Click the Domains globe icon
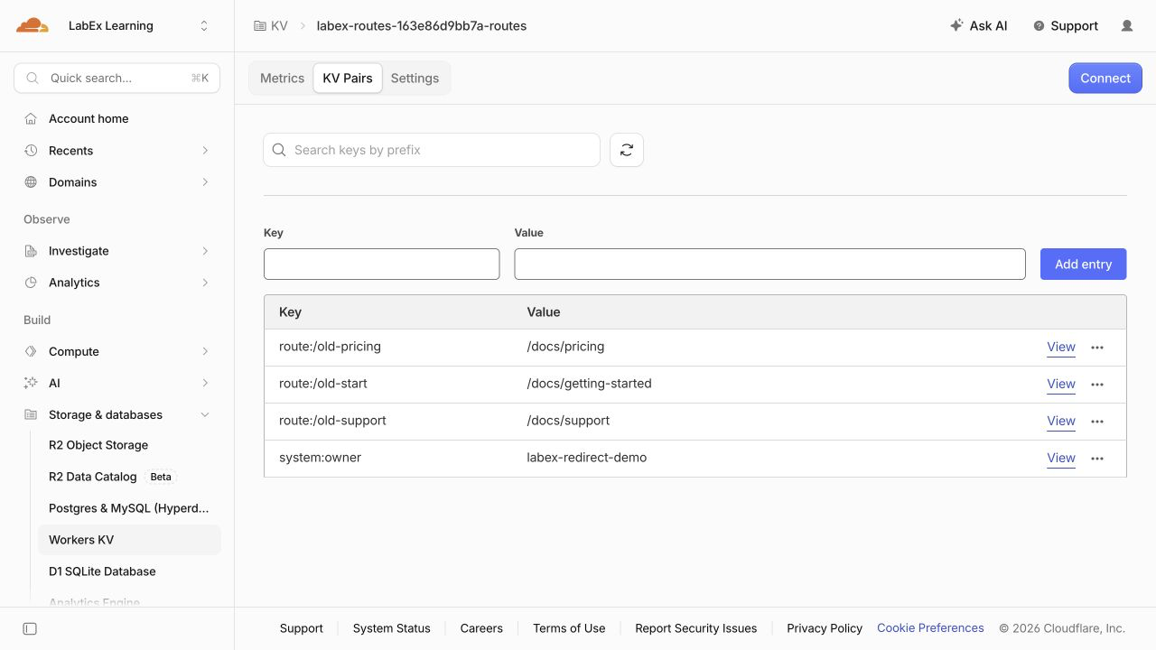The height and width of the screenshot is (650, 1156). 31,182
